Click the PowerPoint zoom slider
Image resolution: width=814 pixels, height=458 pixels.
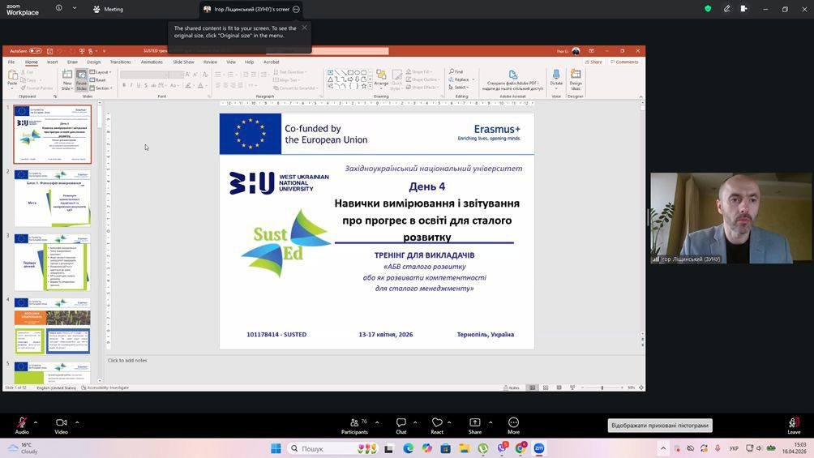click(602, 387)
